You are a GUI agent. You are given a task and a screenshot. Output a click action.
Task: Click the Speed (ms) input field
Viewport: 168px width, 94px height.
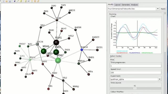[136, 73]
